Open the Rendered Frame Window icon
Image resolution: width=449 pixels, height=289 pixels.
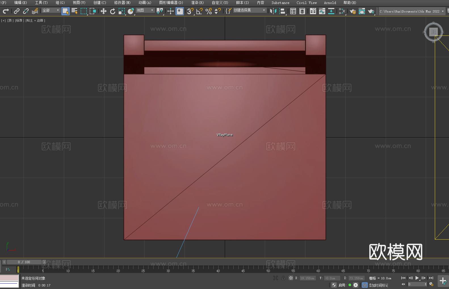[362, 11]
